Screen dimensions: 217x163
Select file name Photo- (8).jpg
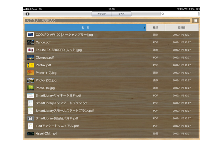tap(45, 88)
